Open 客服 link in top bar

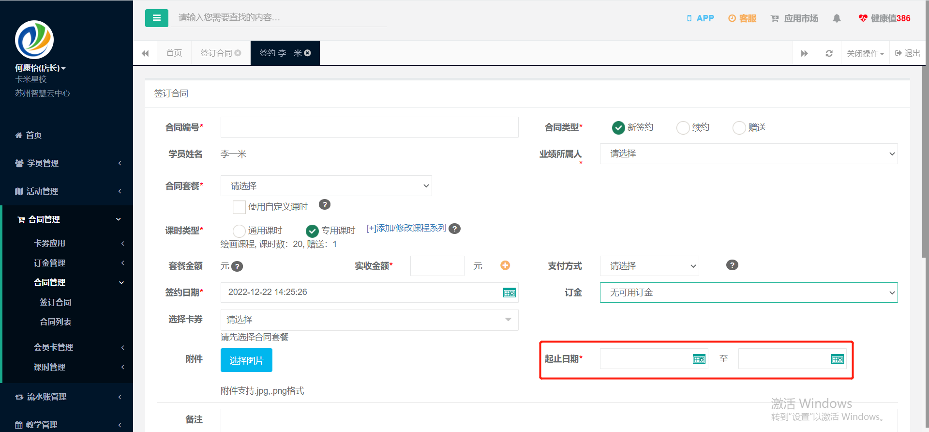(x=742, y=18)
